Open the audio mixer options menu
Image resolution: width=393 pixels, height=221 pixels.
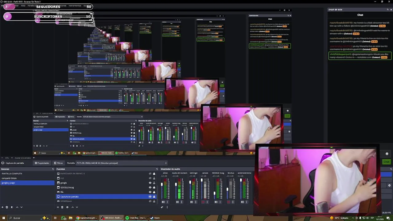coord(167,207)
